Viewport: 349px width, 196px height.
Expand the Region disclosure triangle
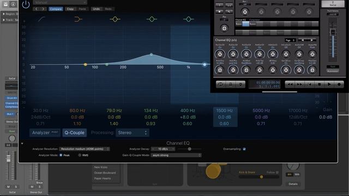coord(4,14)
